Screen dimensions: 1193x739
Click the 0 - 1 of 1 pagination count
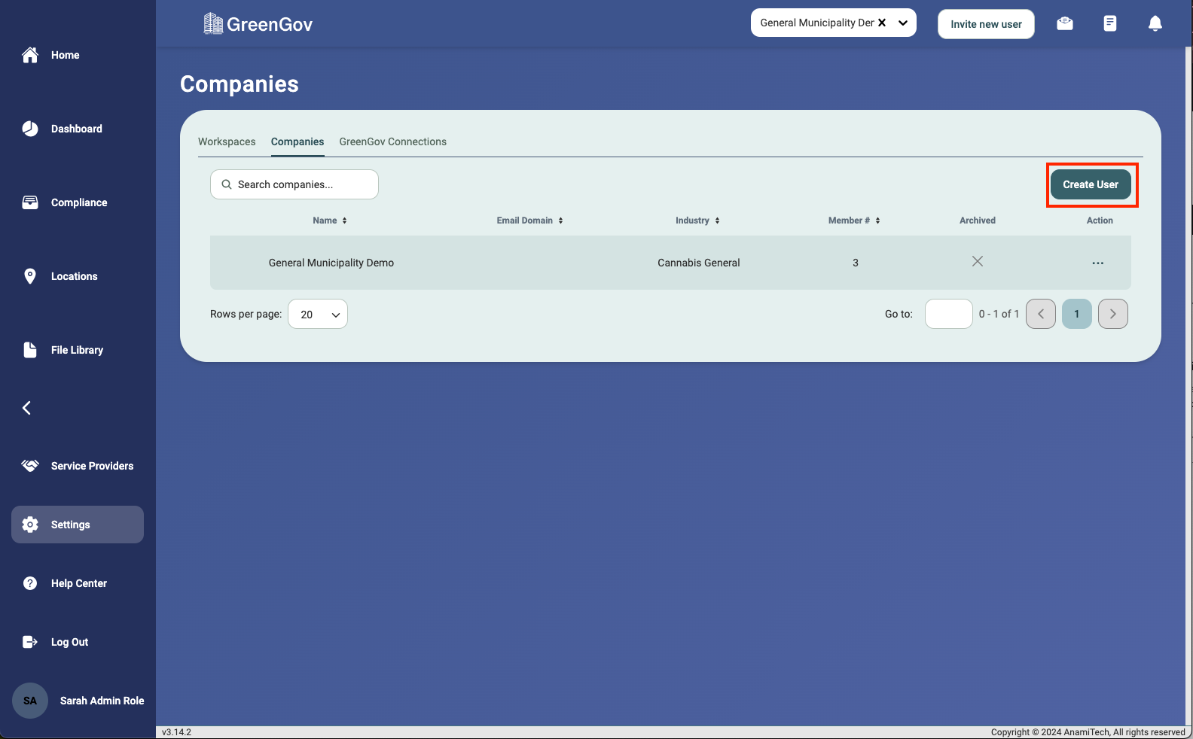coord(999,314)
